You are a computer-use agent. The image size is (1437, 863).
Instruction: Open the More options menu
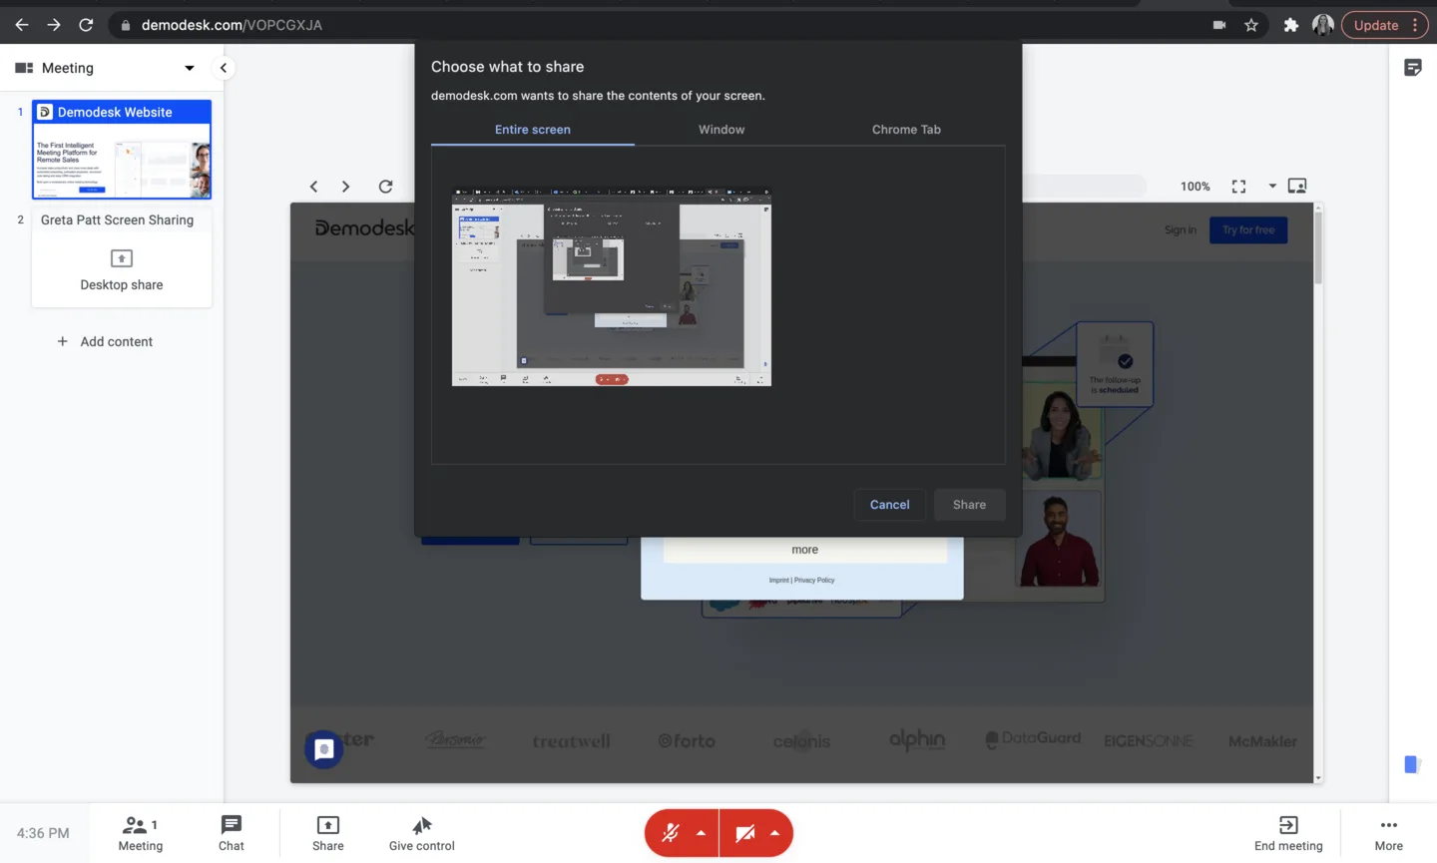pos(1389,833)
